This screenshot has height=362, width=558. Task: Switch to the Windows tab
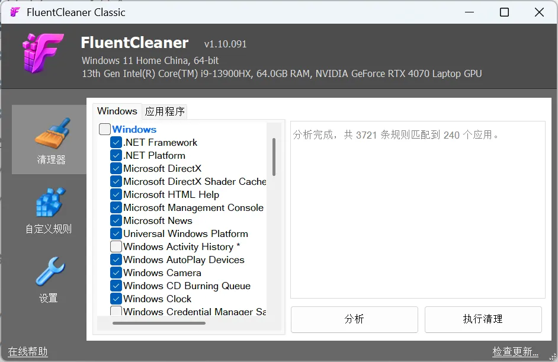[117, 111]
